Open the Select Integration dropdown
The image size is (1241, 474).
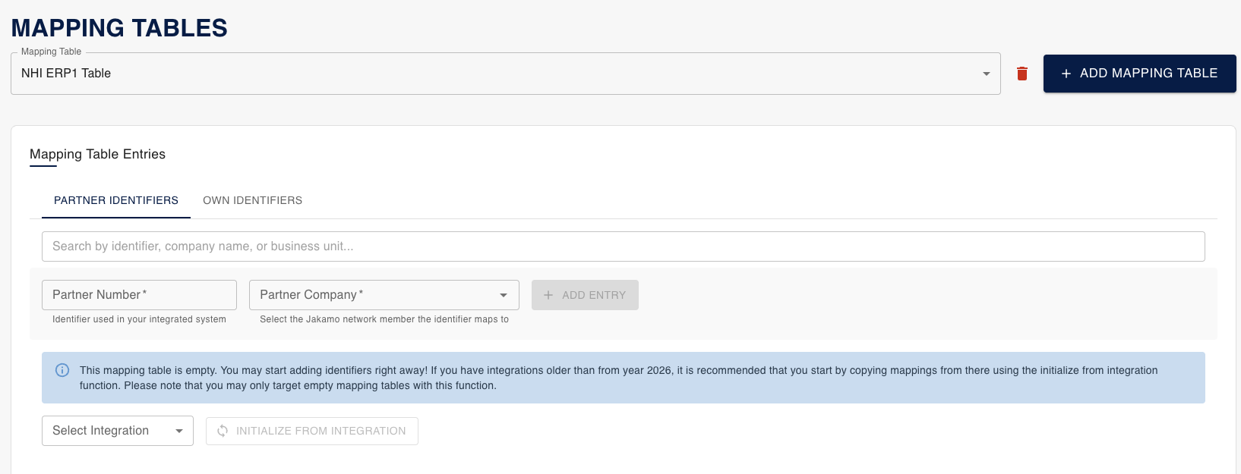(117, 431)
